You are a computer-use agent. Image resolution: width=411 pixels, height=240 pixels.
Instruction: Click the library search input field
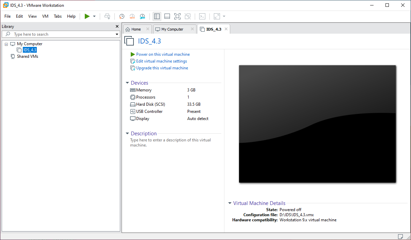[x=63, y=34]
